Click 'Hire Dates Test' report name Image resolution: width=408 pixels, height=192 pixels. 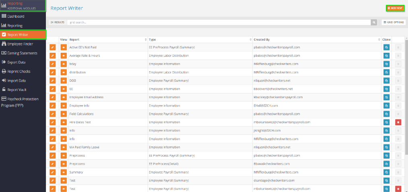point(80,122)
